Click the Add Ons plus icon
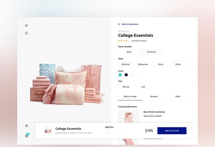Viewport: 215px width, 147px height. point(108,132)
